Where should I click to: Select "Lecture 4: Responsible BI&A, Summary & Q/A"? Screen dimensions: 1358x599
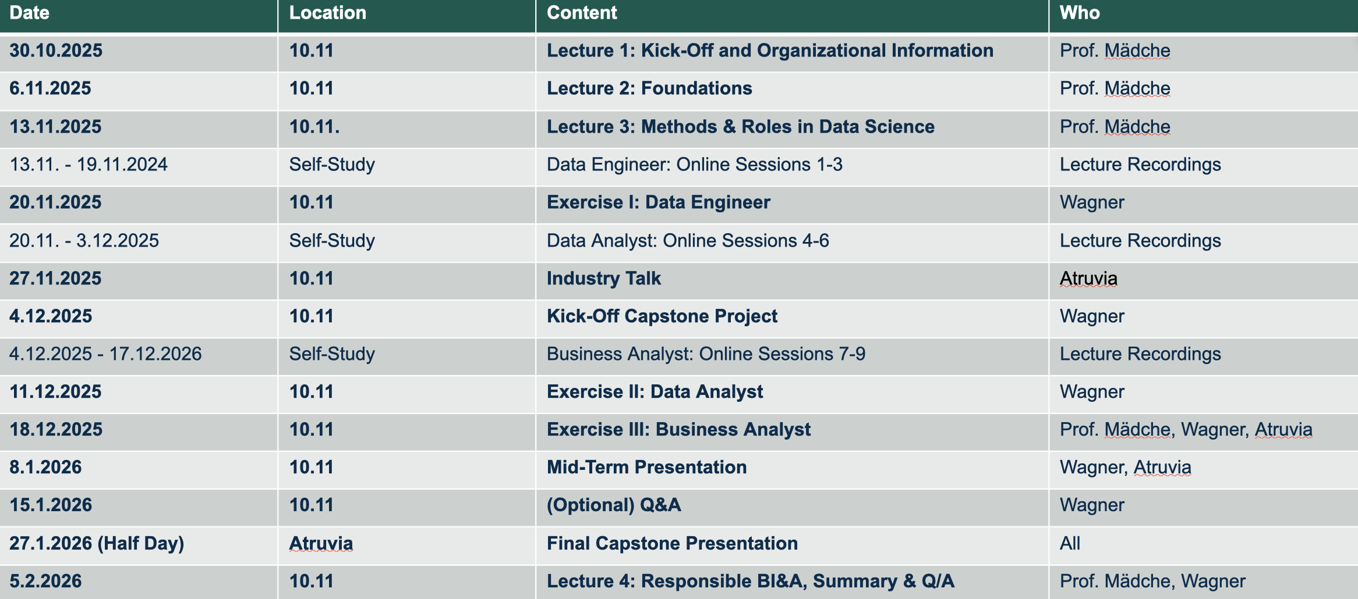750,581
